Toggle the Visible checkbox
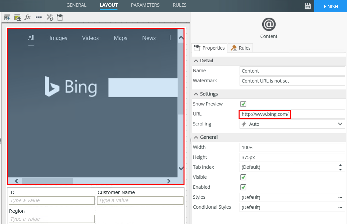This screenshot has height=224, width=347. (243, 177)
